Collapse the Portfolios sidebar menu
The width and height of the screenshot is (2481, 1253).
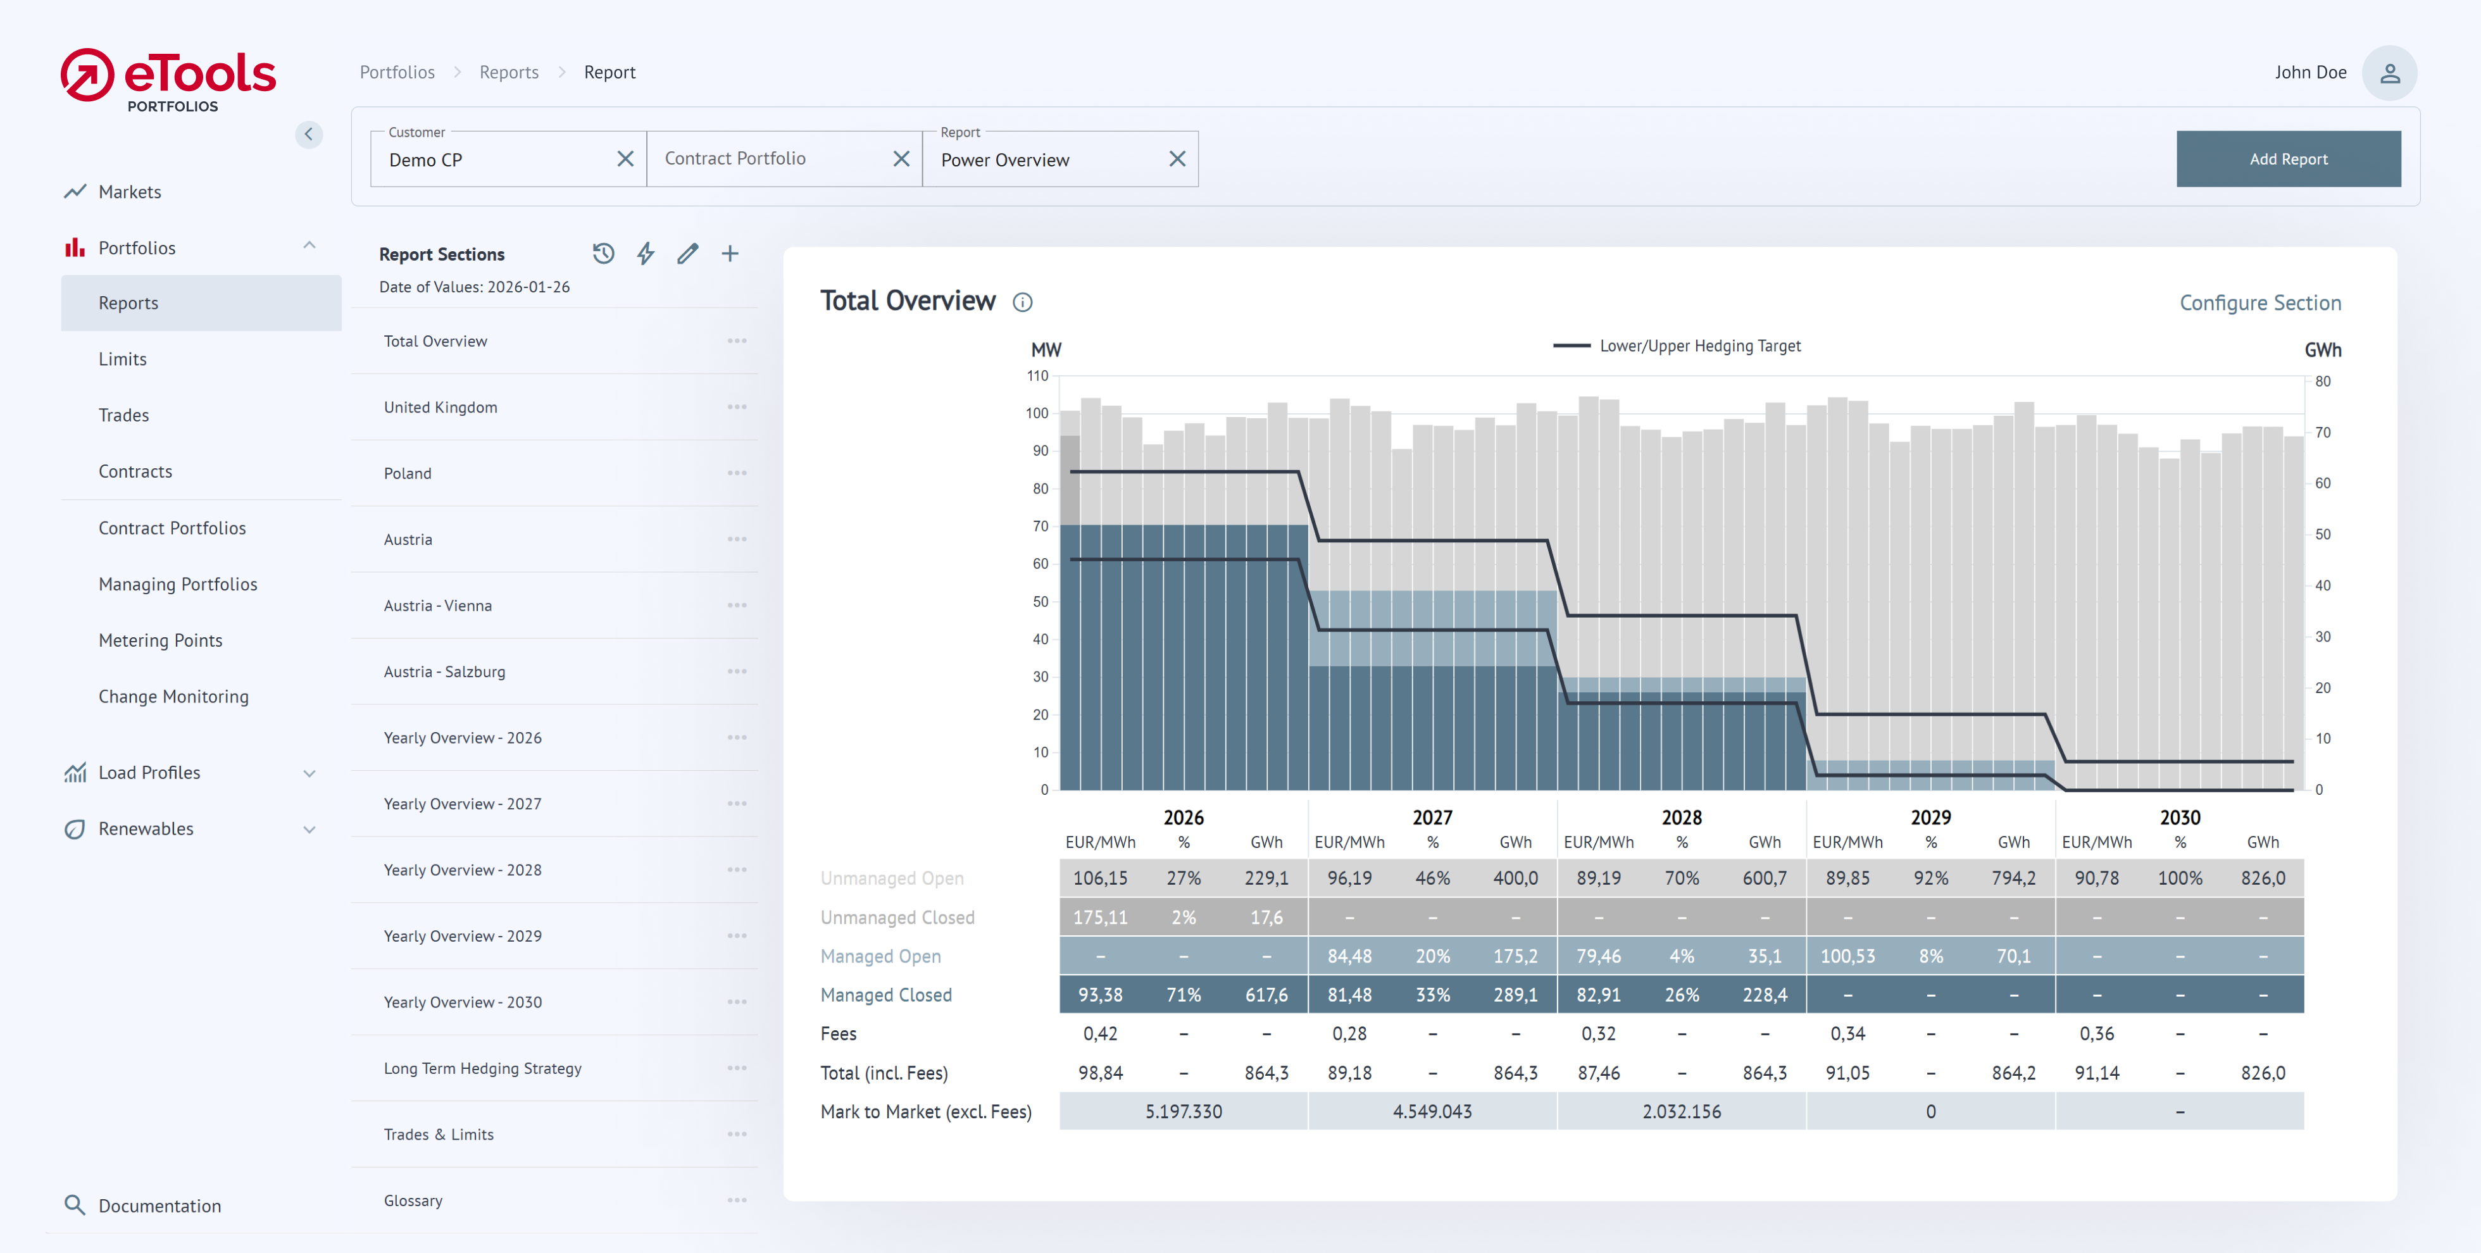point(309,247)
